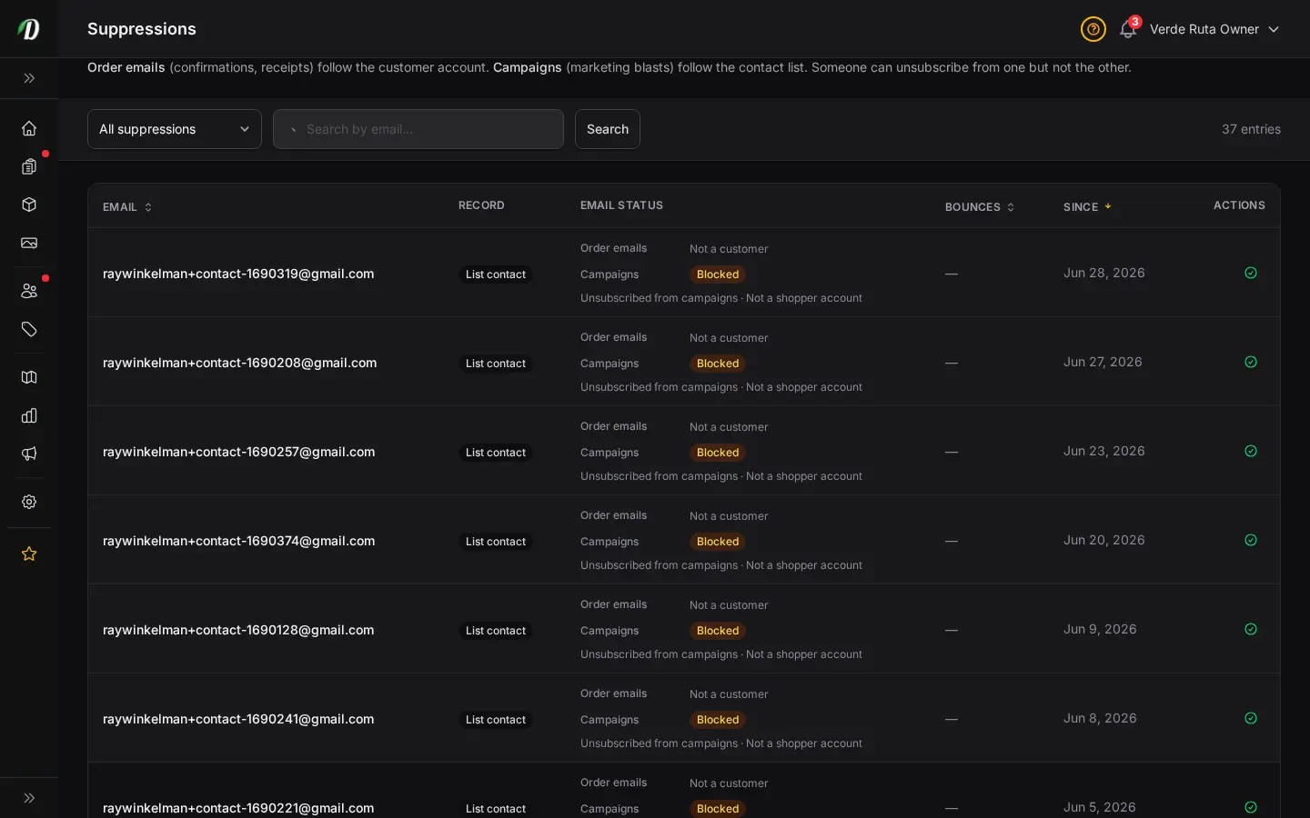Open the open-book sidebar icon
This screenshot has height=818, width=1310.
(29, 377)
